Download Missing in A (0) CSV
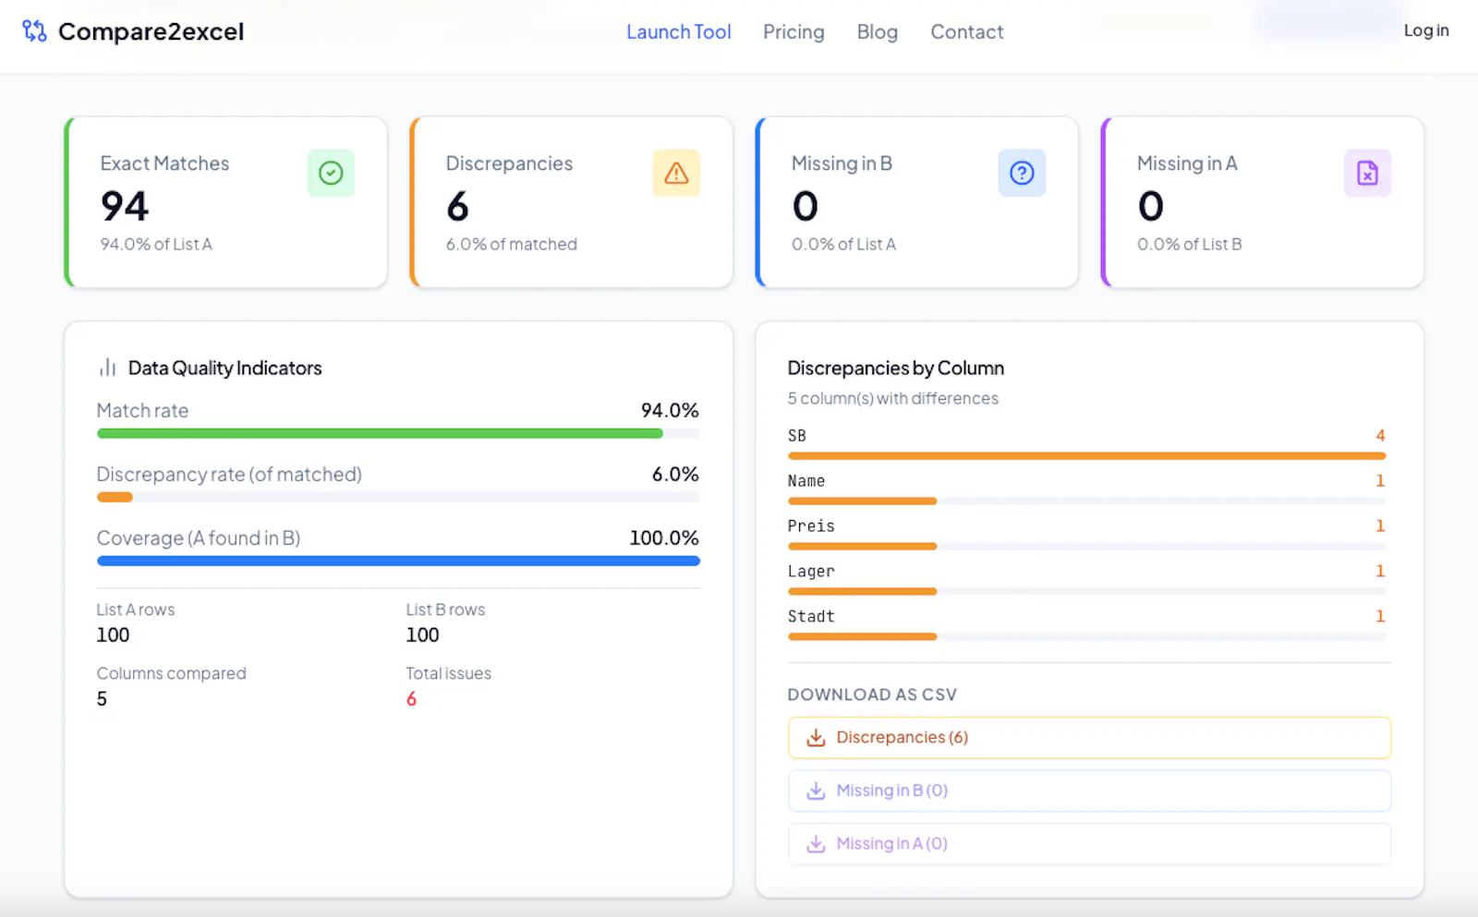1478x917 pixels. [x=1089, y=844]
